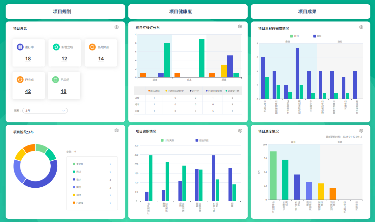Open settings gear on 项目逾期情况 chart

click(239, 131)
